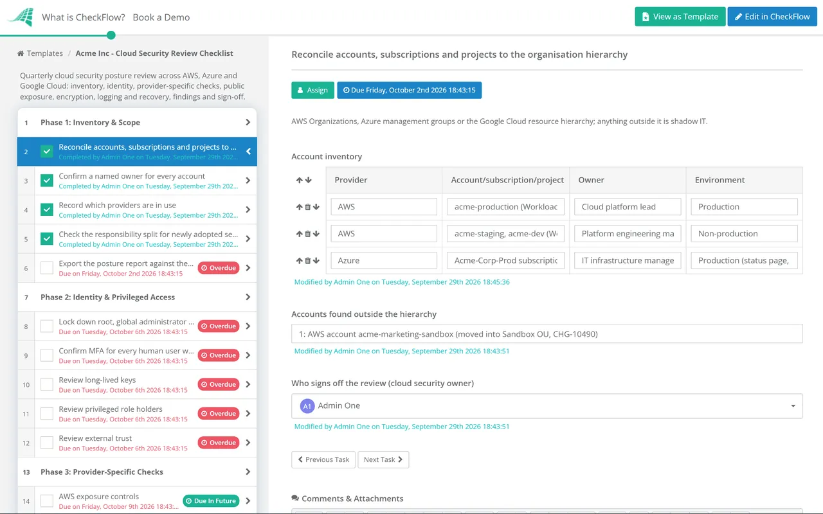Click the Edit in CheckFlow button
This screenshot has height=514, width=823.
click(x=772, y=17)
